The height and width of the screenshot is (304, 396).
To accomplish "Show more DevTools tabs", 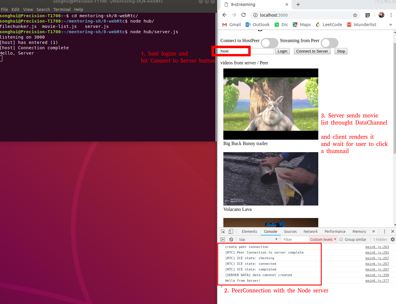I will coord(373,231).
